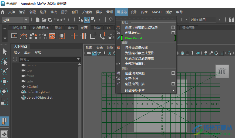Viewport: 235px width, 138px height.
Task: Select by hierarchy and combinations mode
Action: coord(81,20)
